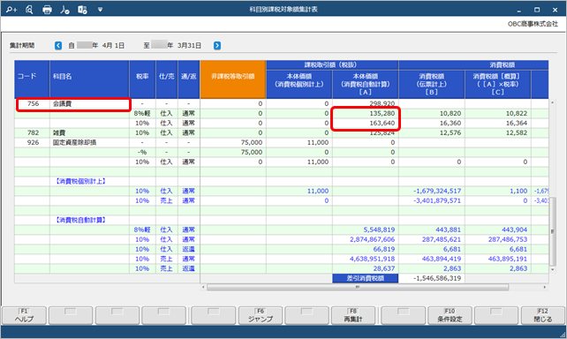Click the 消費税額(伝票計上)[B] header
The image size is (567, 339).
(x=432, y=84)
